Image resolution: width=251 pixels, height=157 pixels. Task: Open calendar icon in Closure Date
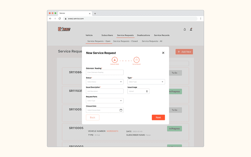[121, 110]
